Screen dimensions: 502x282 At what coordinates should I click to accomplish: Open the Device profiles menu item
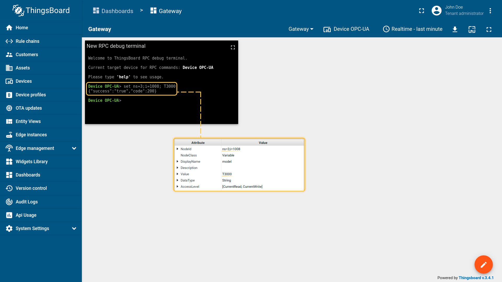tap(41, 95)
